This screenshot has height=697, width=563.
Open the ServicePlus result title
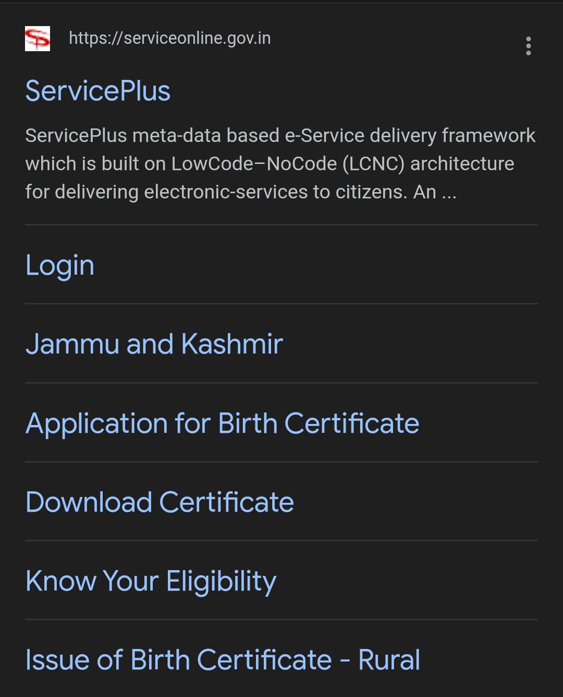coord(98,91)
